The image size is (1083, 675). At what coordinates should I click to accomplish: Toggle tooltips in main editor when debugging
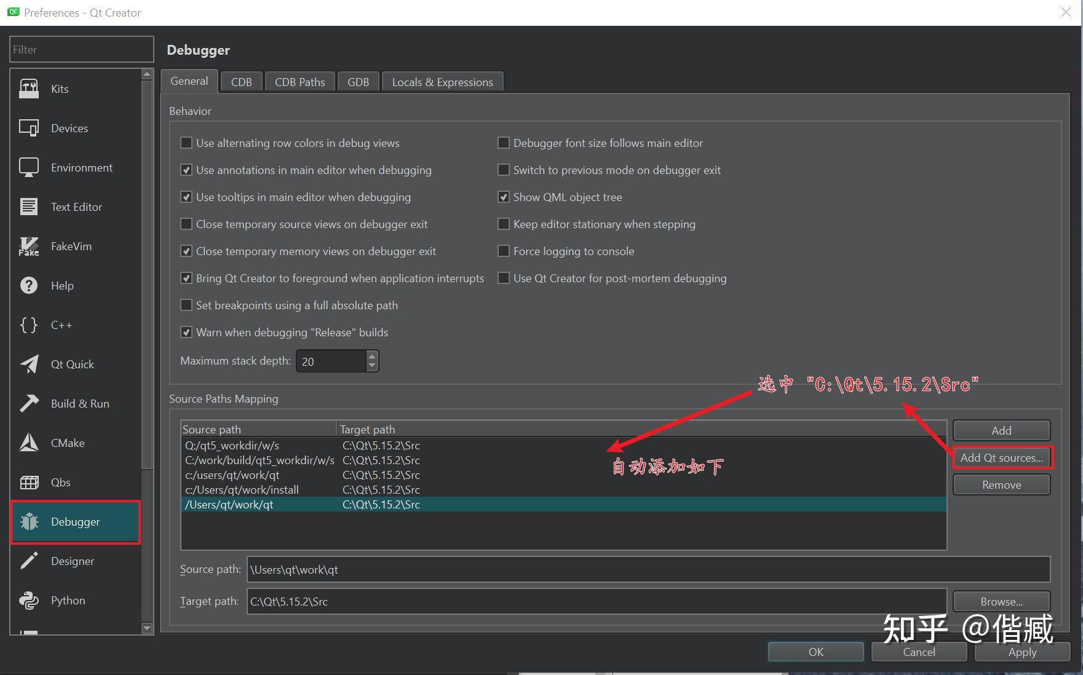point(186,197)
